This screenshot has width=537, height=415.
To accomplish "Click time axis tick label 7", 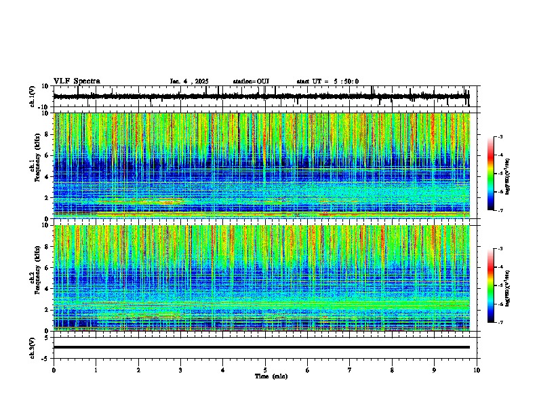I will point(350,370).
